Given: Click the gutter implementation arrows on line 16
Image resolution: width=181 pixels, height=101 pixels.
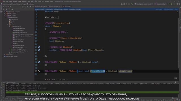Looking at the screenshot, I should tap(39, 50).
